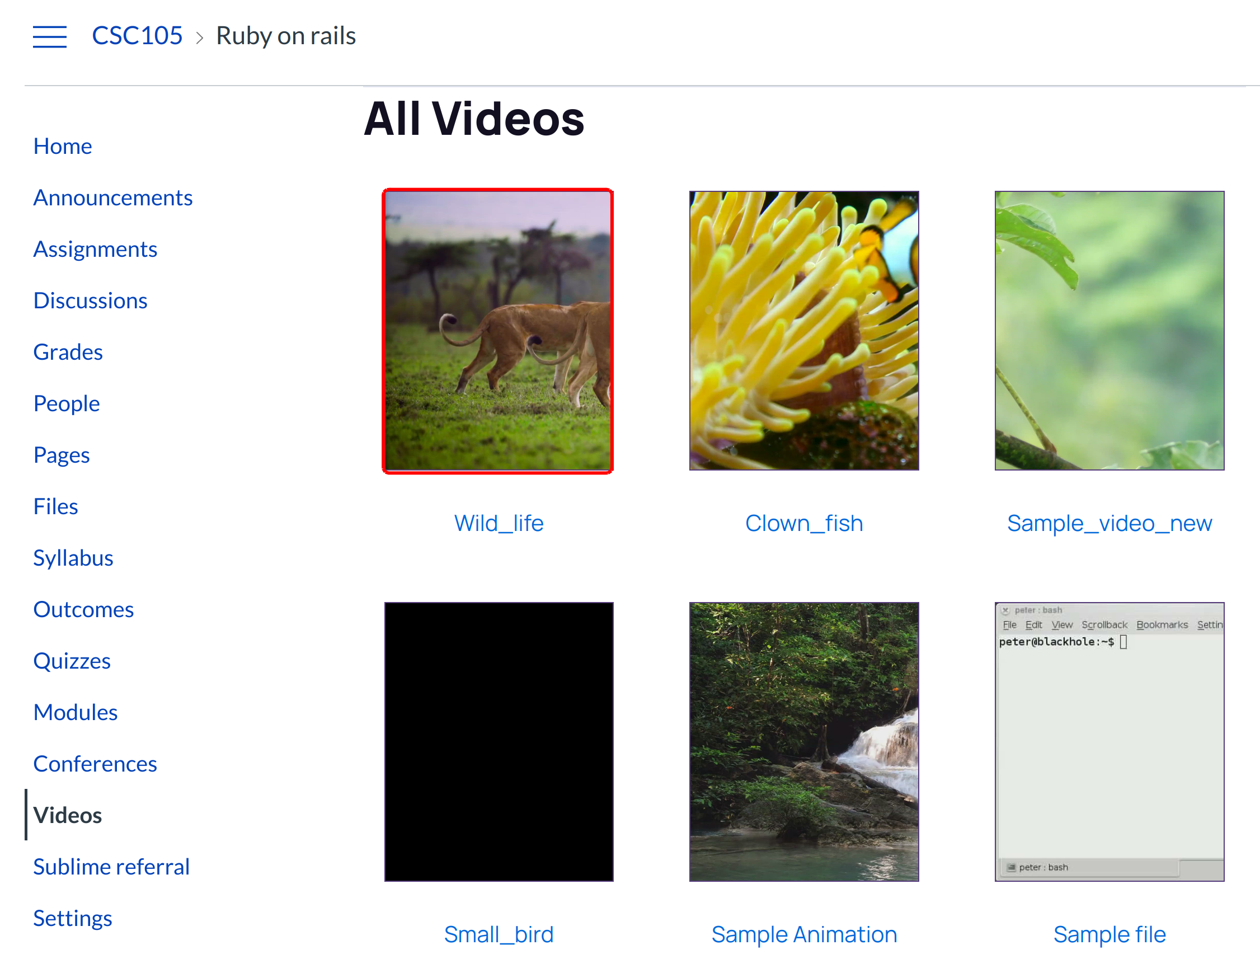This screenshot has height=959, width=1260.
Task: Click the CSC105 breadcrumb link
Action: click(x=137, y=36)
